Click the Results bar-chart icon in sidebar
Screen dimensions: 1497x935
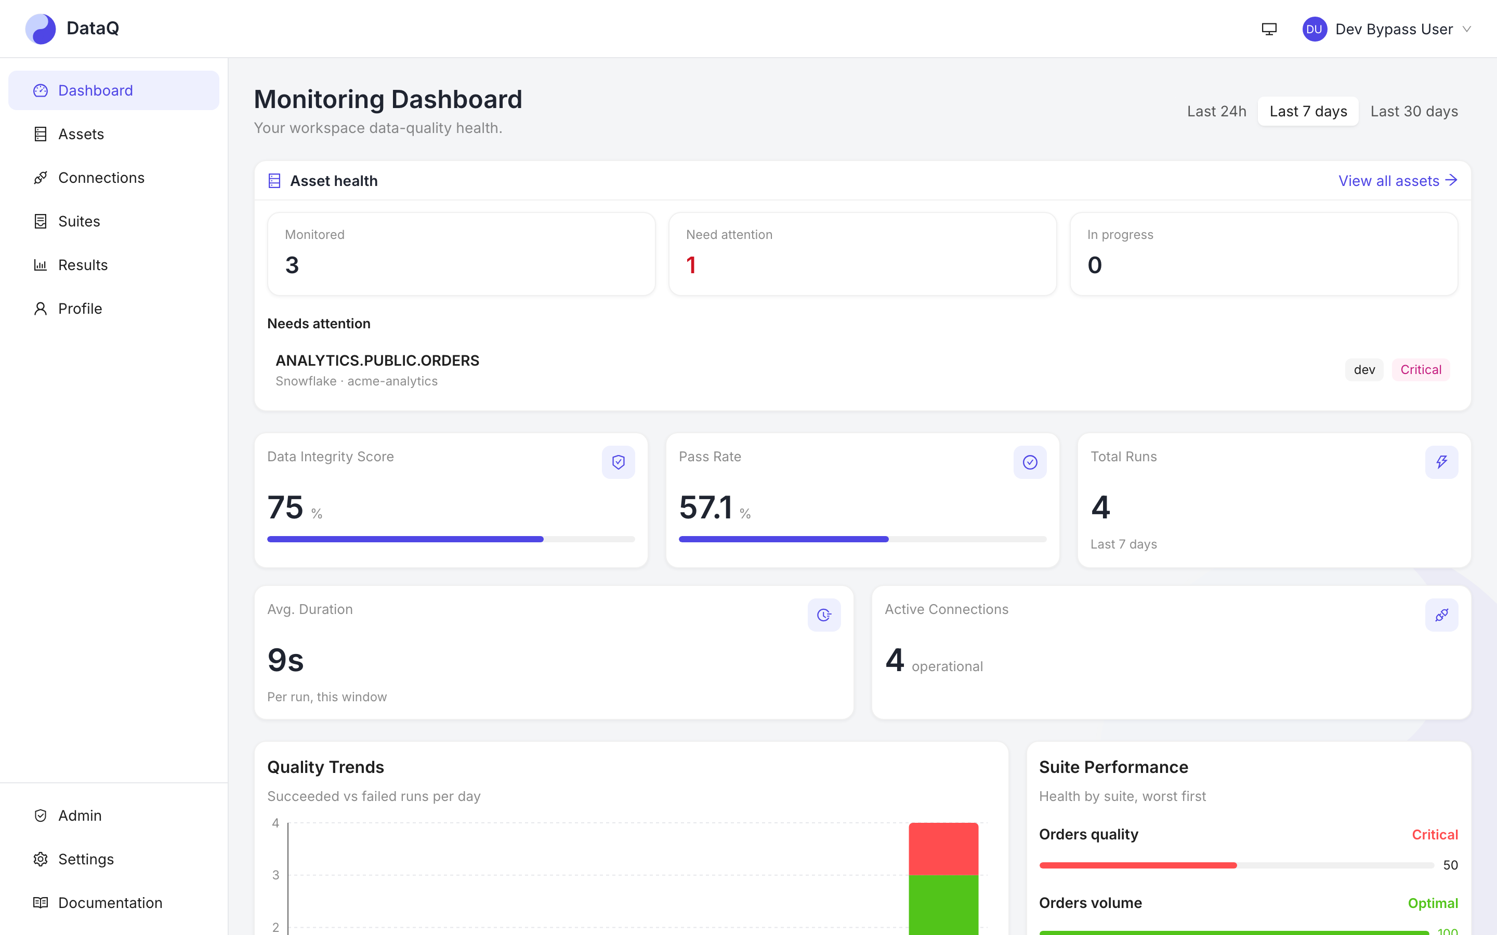pyautogui.click(x=40, y=265)
